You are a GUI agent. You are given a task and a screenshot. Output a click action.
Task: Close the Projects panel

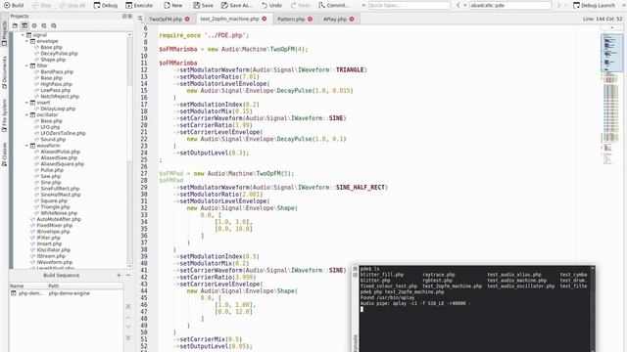pos(129,16)
